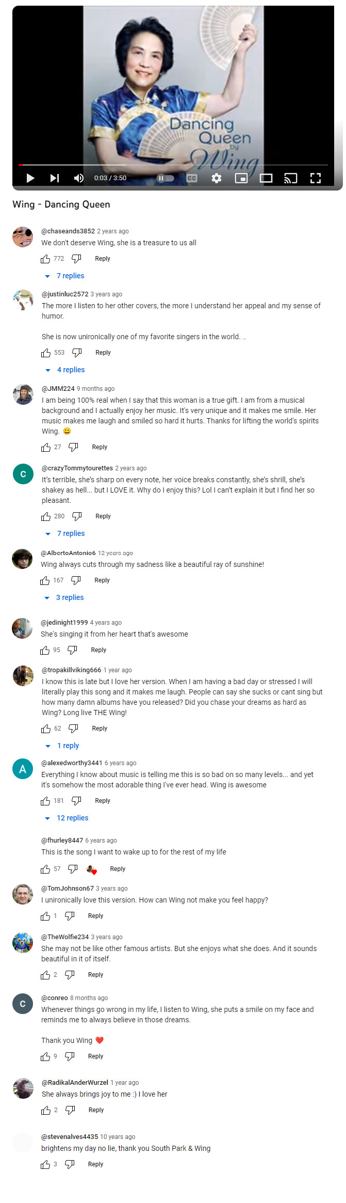346x1203 pixels.
Task: Enable theater mode view
Action: click(x=266, y=178)
